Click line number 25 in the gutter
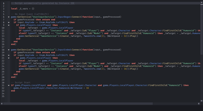 [3, 69]
